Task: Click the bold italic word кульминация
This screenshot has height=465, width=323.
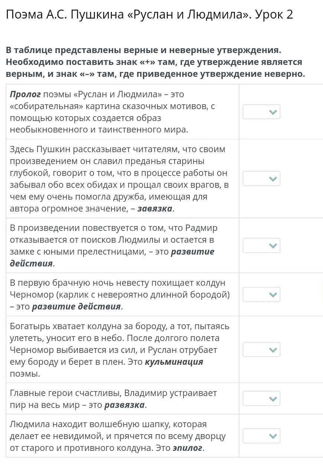Action: click(174, 362)
